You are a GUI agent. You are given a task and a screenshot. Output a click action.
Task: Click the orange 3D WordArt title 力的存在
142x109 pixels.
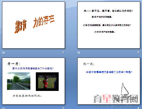pos(35,24)
